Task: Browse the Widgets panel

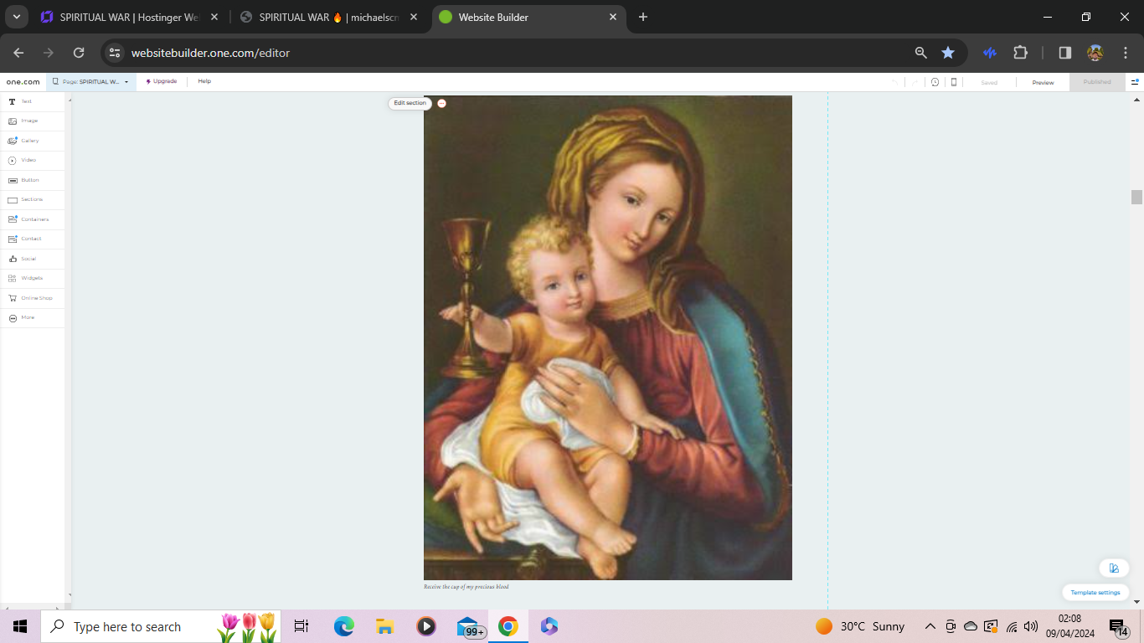Action: [x=31, y=277]
